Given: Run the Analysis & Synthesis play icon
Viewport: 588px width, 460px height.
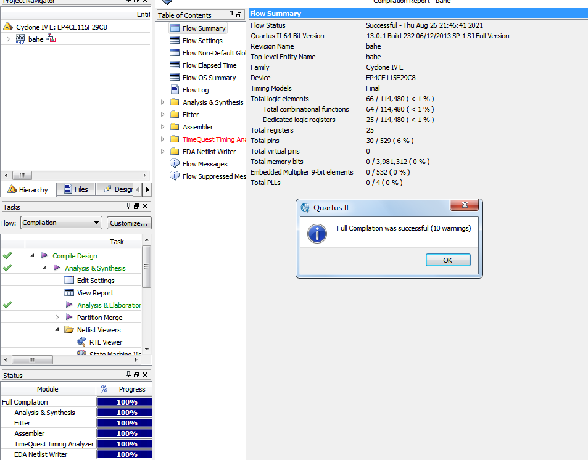Looking at the screenshot, I should (x=57, y=268).
